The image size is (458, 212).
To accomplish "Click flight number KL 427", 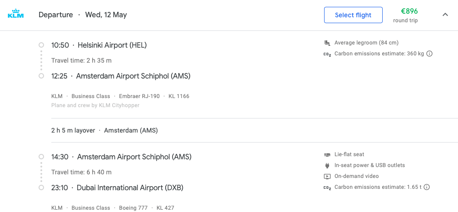I will (x=165, y=208).
